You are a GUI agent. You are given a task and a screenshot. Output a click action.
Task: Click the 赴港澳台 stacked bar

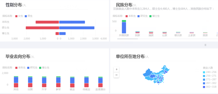click(100, 82)
